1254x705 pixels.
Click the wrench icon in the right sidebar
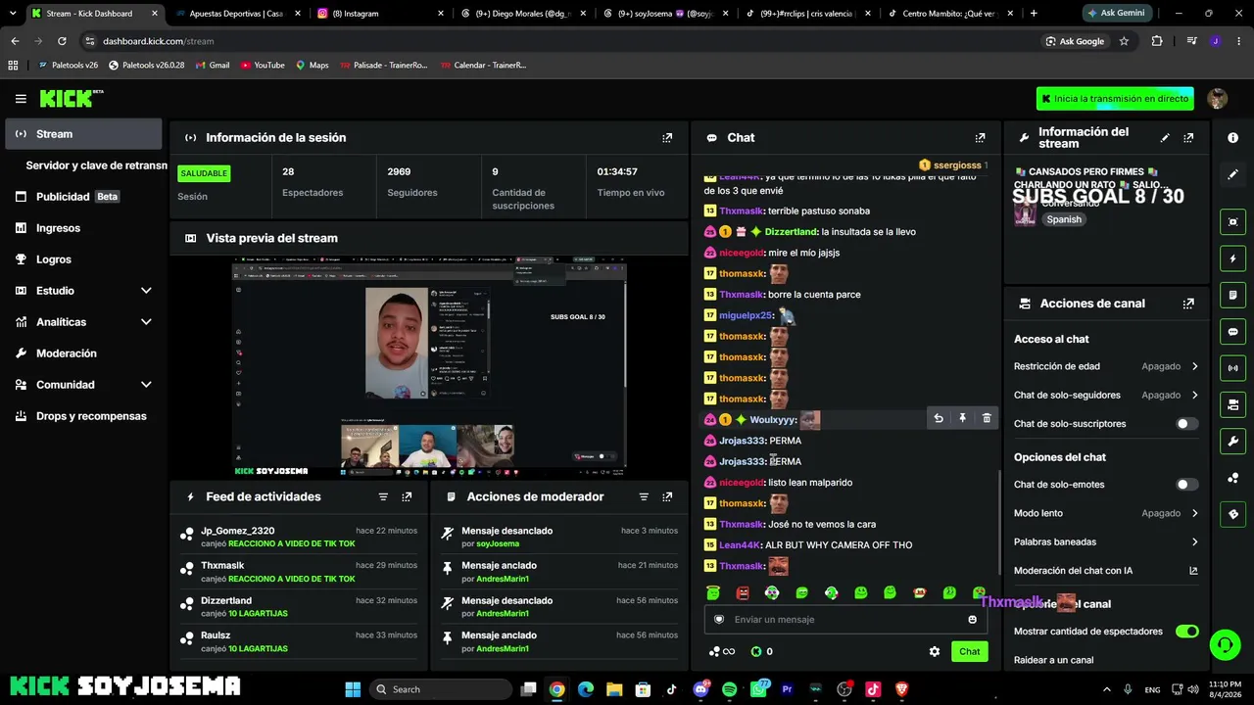tap(1232, 441)
